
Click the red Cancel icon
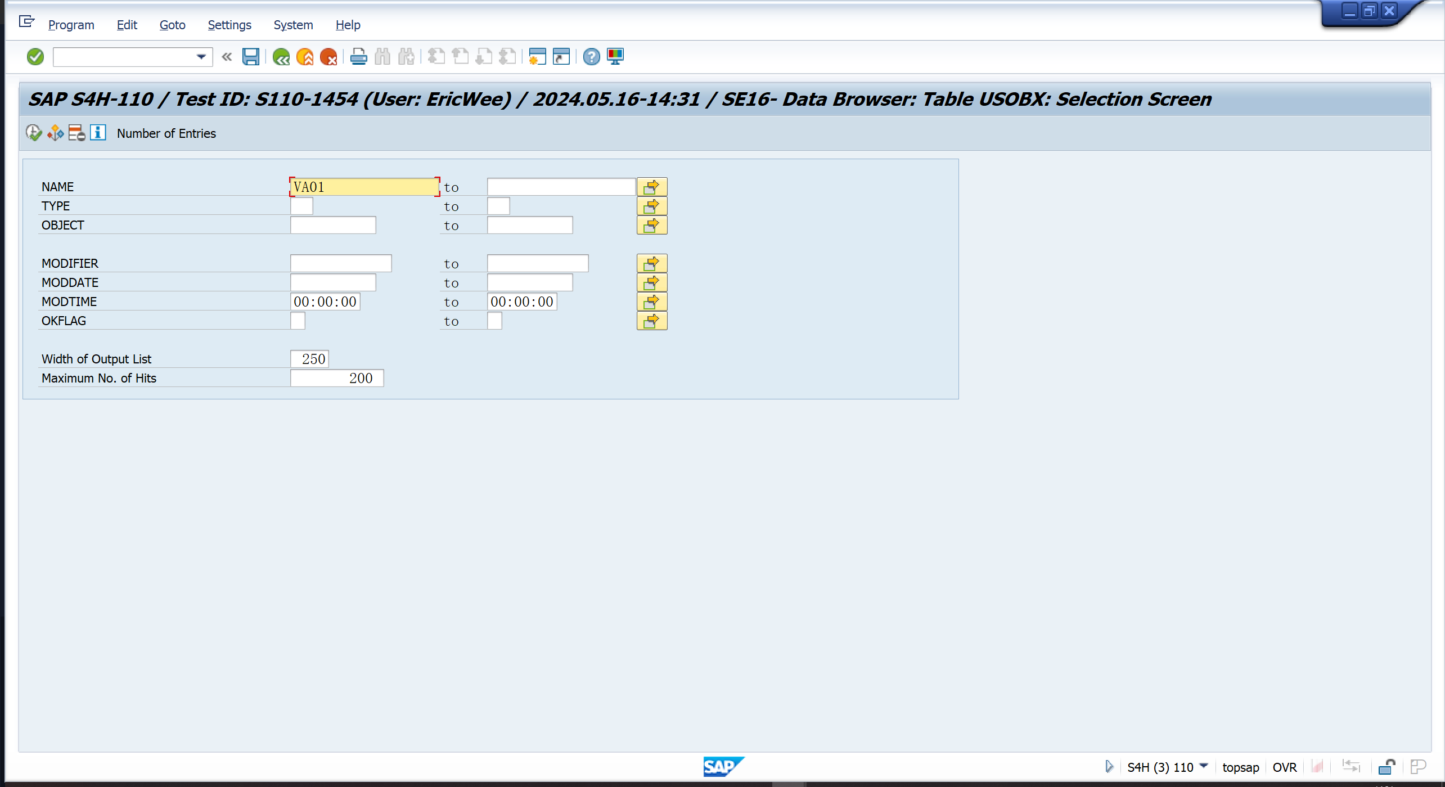pyautogui.click(x=328, y=56)
